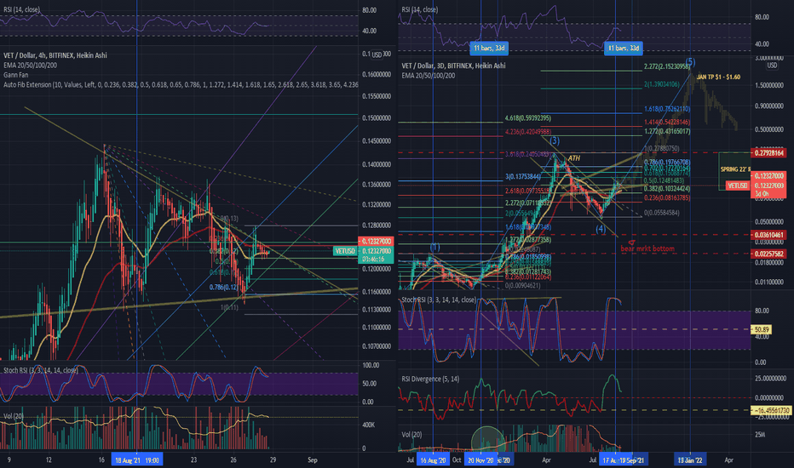This screenshot has height=468, width=794.
Task: Click Vol (20) label on the 4h chart
Action: (14, 416)
